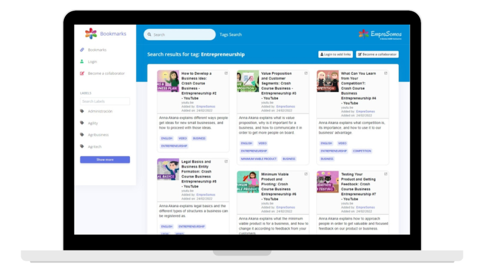Click the Login user icon
The image size is (484, 272).
click(82, 61)
